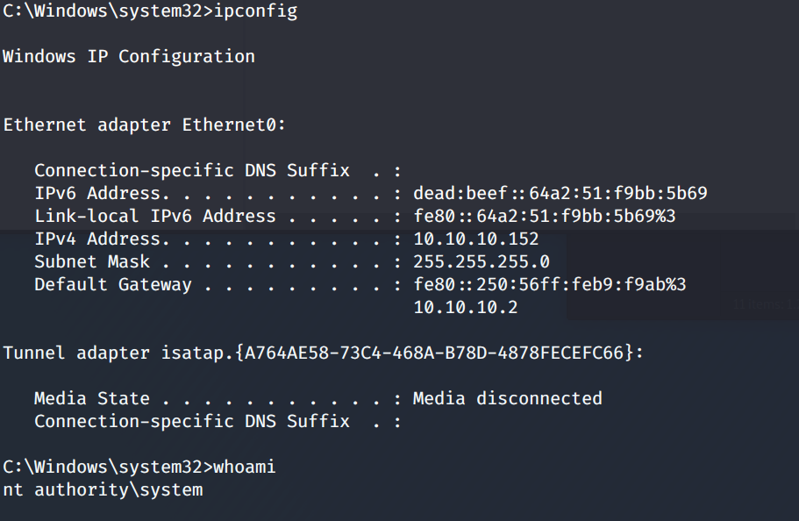Click the "Default Gateway" label
The height and width of the screenshot is (521, 799).
tap(113, 284)
